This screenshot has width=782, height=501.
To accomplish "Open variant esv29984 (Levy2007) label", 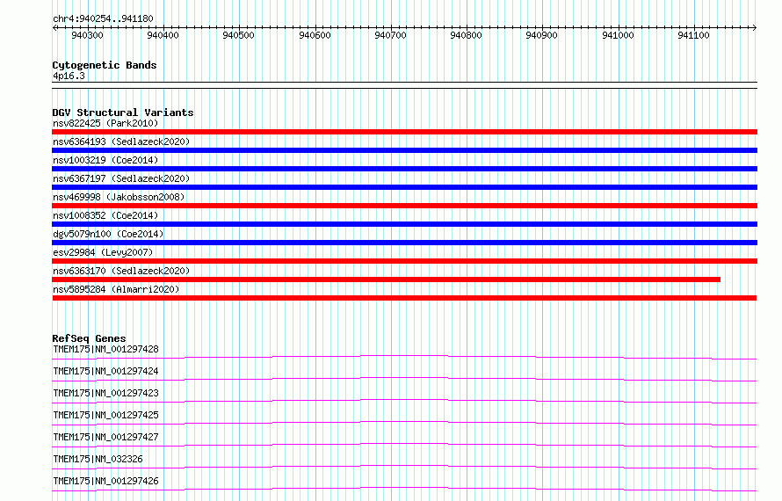I will pos(103,252).
